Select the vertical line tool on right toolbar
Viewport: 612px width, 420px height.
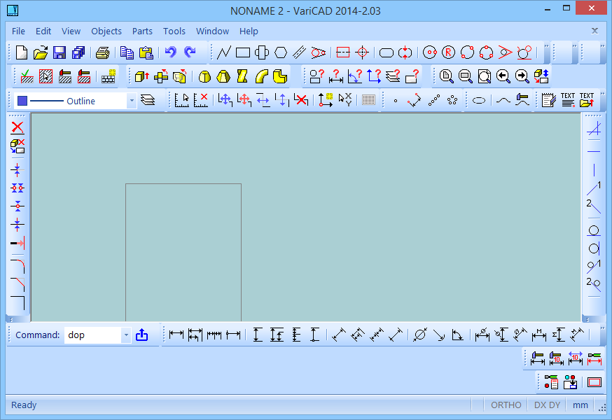click(594, 170)
